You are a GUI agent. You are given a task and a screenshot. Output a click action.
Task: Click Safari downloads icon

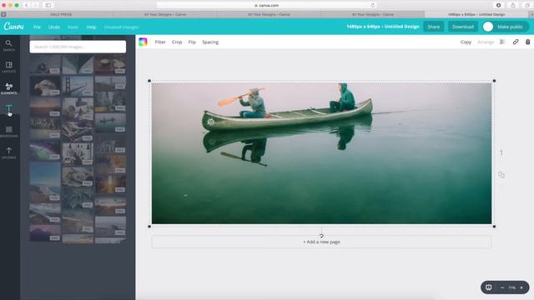(499, 5)
